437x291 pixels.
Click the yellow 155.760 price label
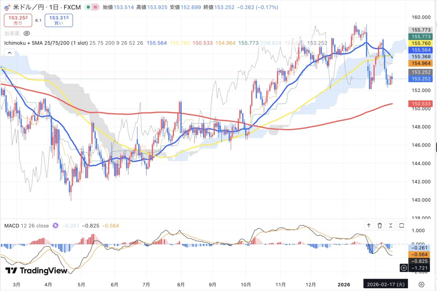point(420,43)
